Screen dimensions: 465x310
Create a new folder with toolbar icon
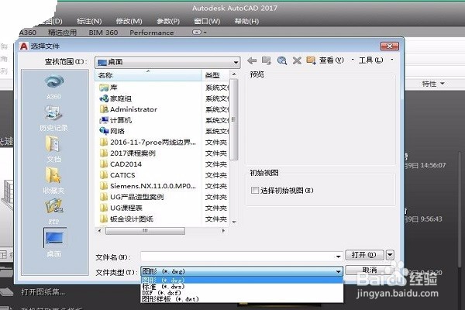tap(311, 60)
